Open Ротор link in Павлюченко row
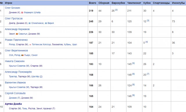The width and height of the screenshot is (186, 112). 12,45
